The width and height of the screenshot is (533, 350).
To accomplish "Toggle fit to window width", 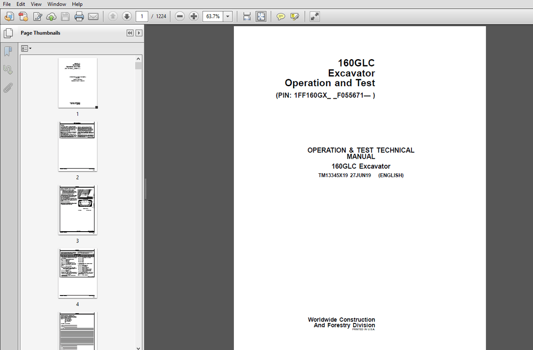I will point(247,16).
